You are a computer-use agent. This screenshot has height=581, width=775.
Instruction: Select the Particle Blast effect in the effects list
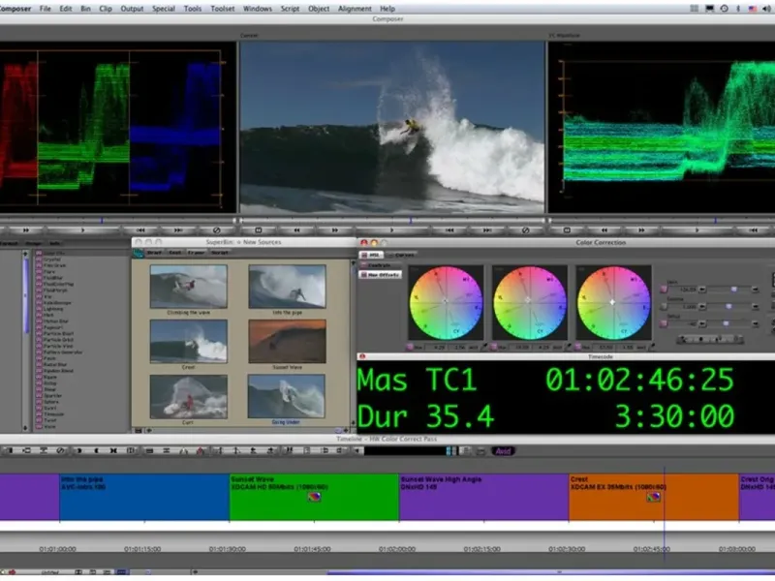60,331
